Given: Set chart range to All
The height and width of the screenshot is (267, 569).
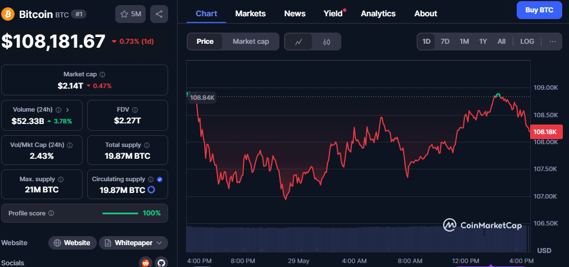Looking at the screenshot, I should point(502,42).
